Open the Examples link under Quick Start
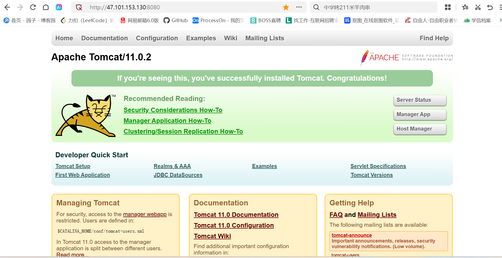Viewport: 502px width, 258px height. (265, 166)
